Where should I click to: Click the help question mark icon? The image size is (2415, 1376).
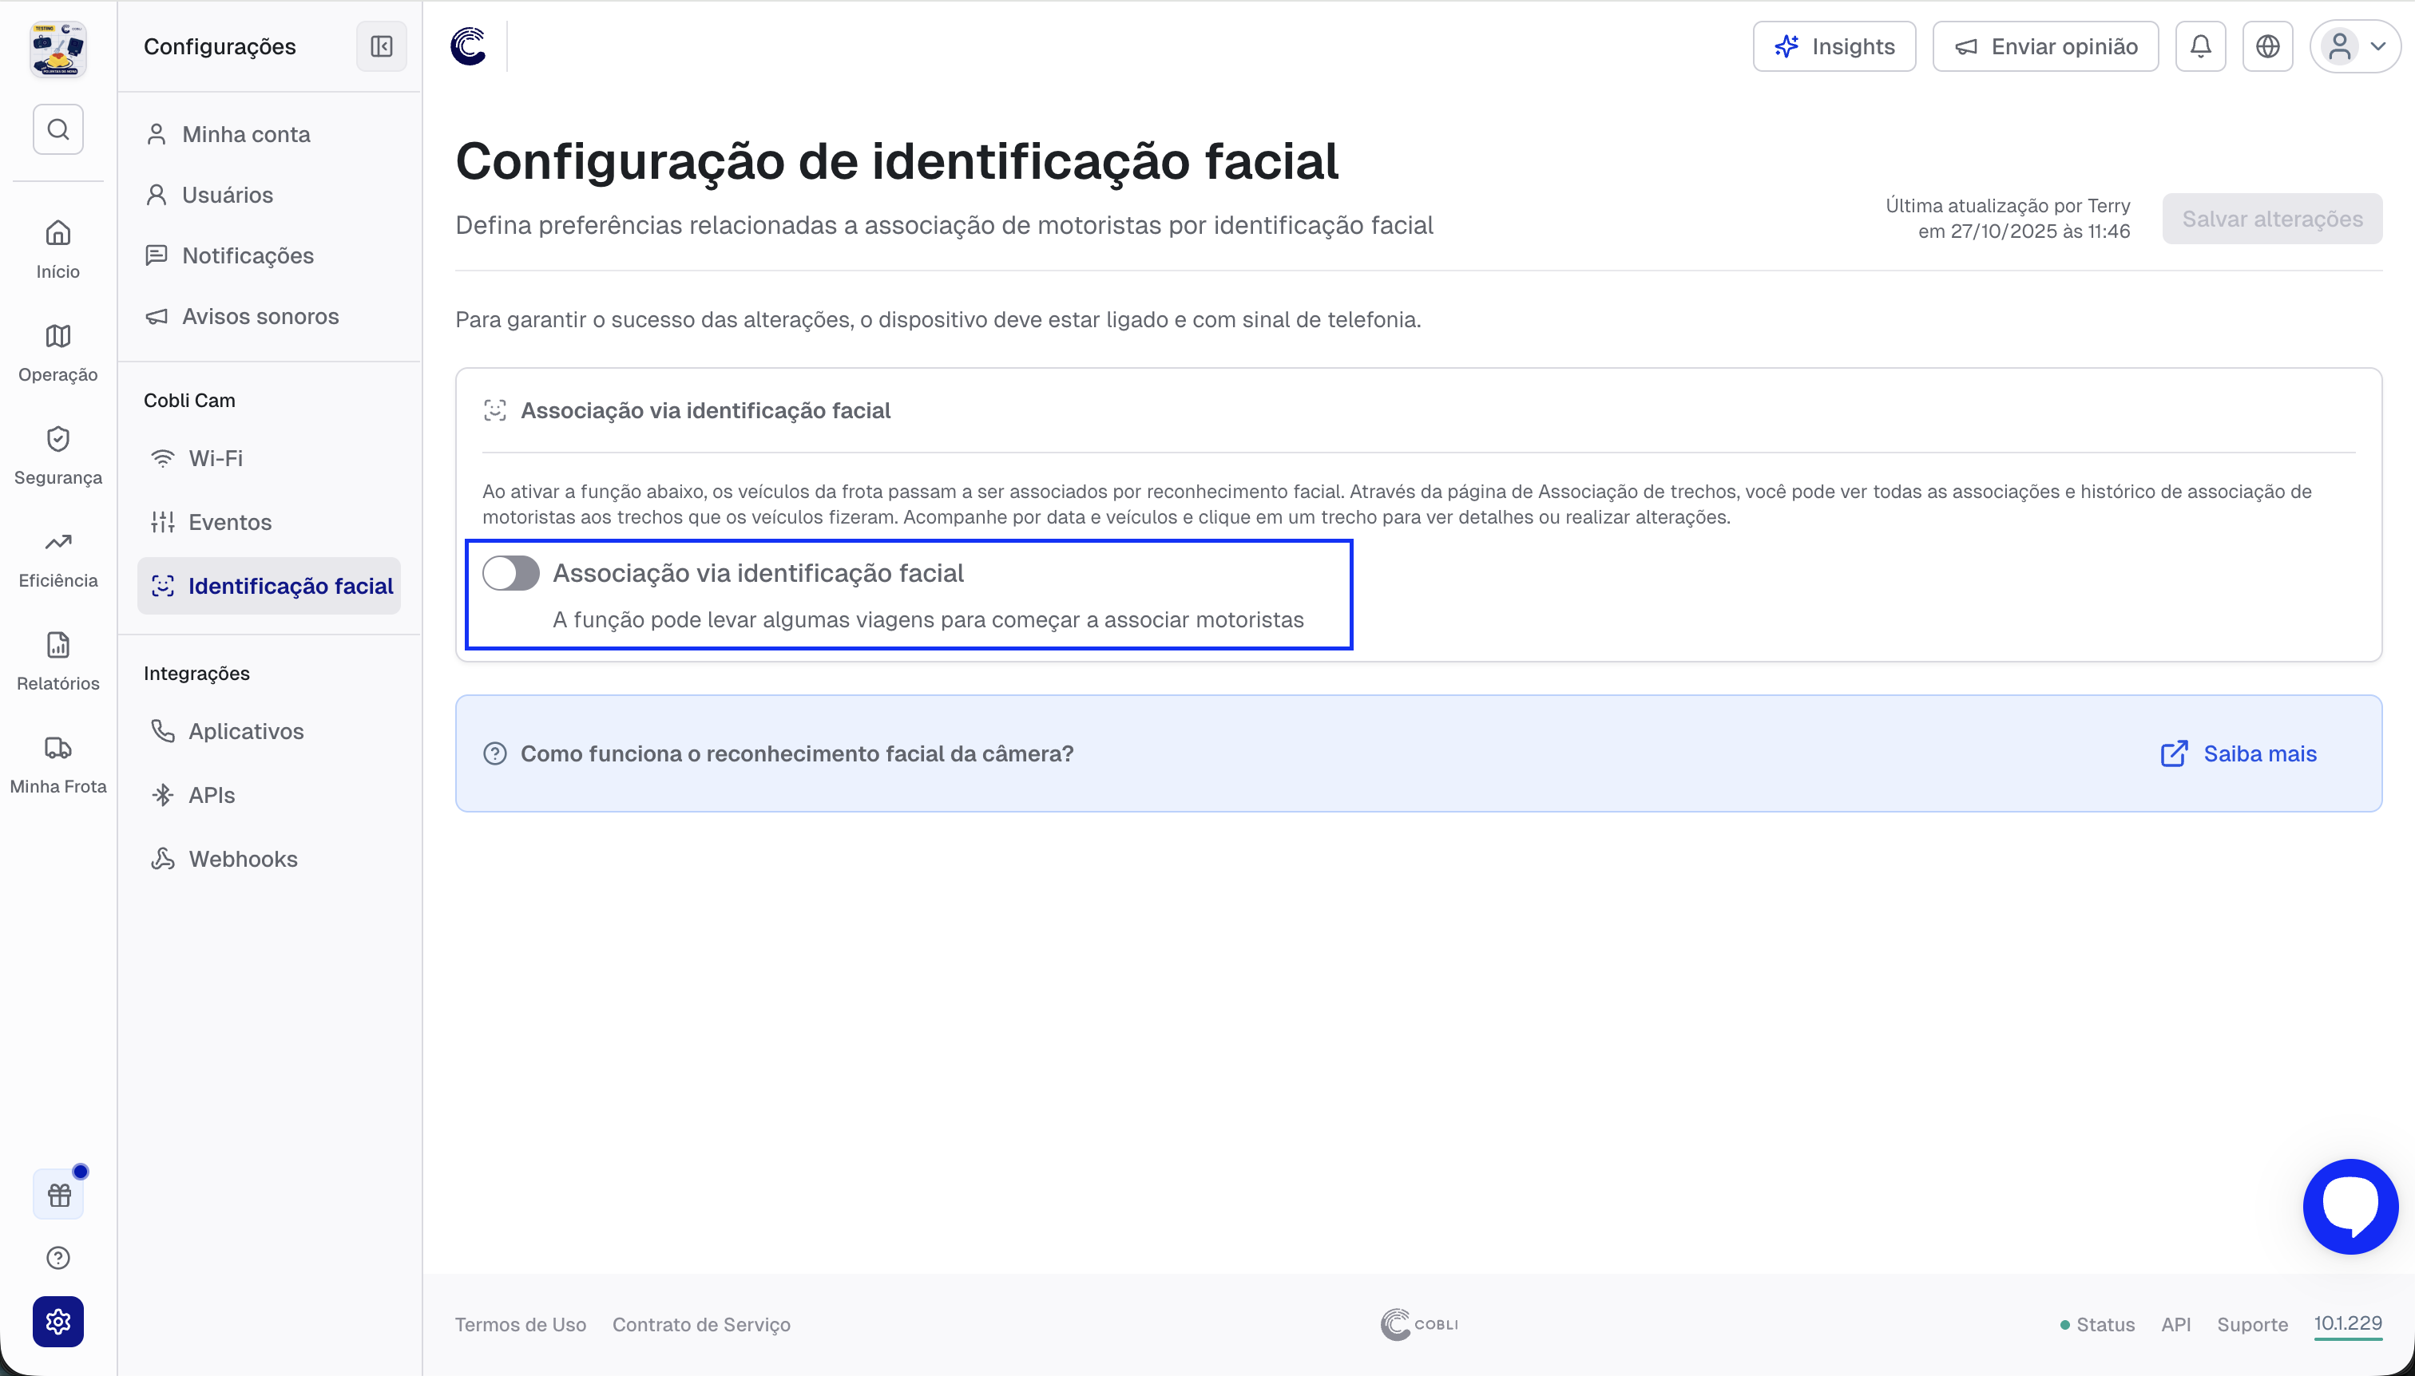point(57,1258)
